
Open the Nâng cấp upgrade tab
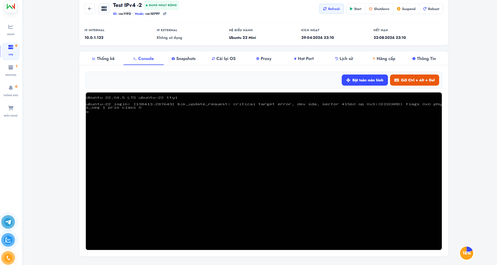pos(384,59)
